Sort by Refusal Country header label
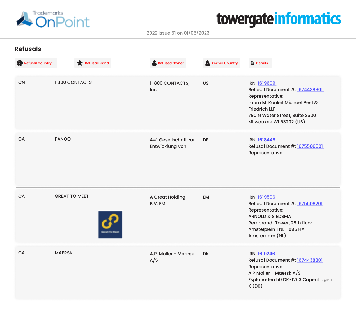This screenshot has width=356, height=317. (x=38, y=63)
